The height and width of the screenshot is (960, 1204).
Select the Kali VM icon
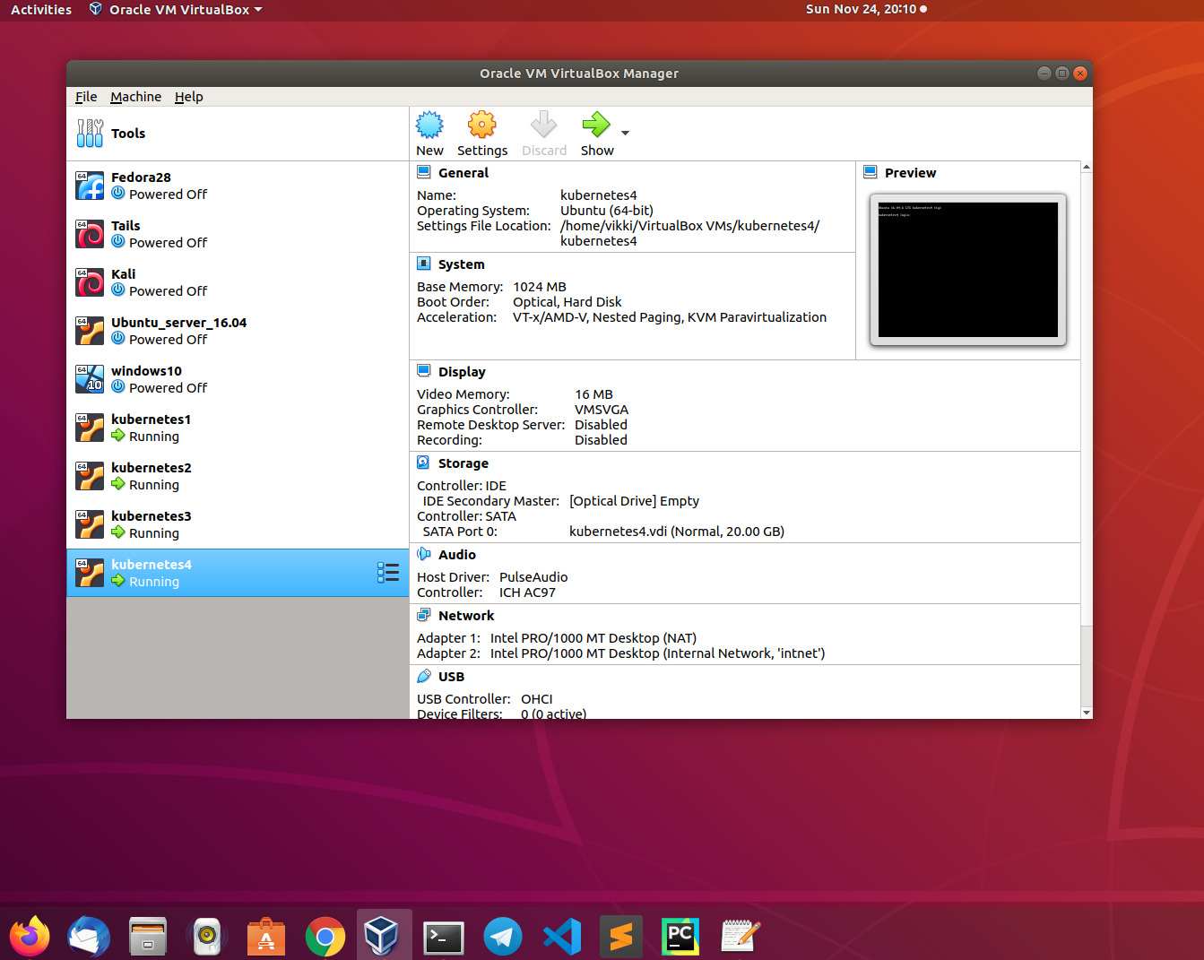coord(90,282)
